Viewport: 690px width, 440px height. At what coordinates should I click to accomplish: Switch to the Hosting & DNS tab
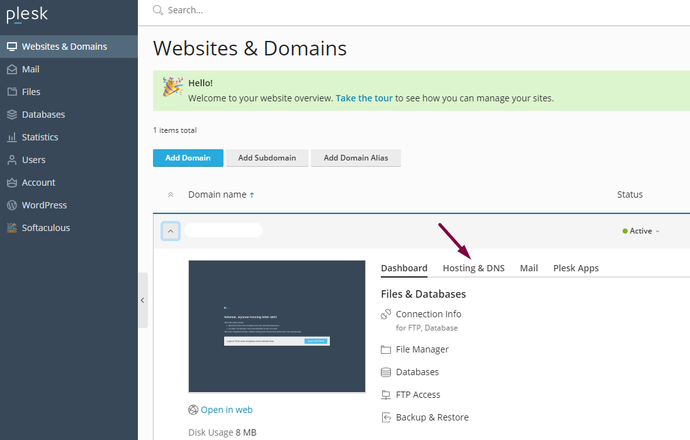click(x=473, y=268)
